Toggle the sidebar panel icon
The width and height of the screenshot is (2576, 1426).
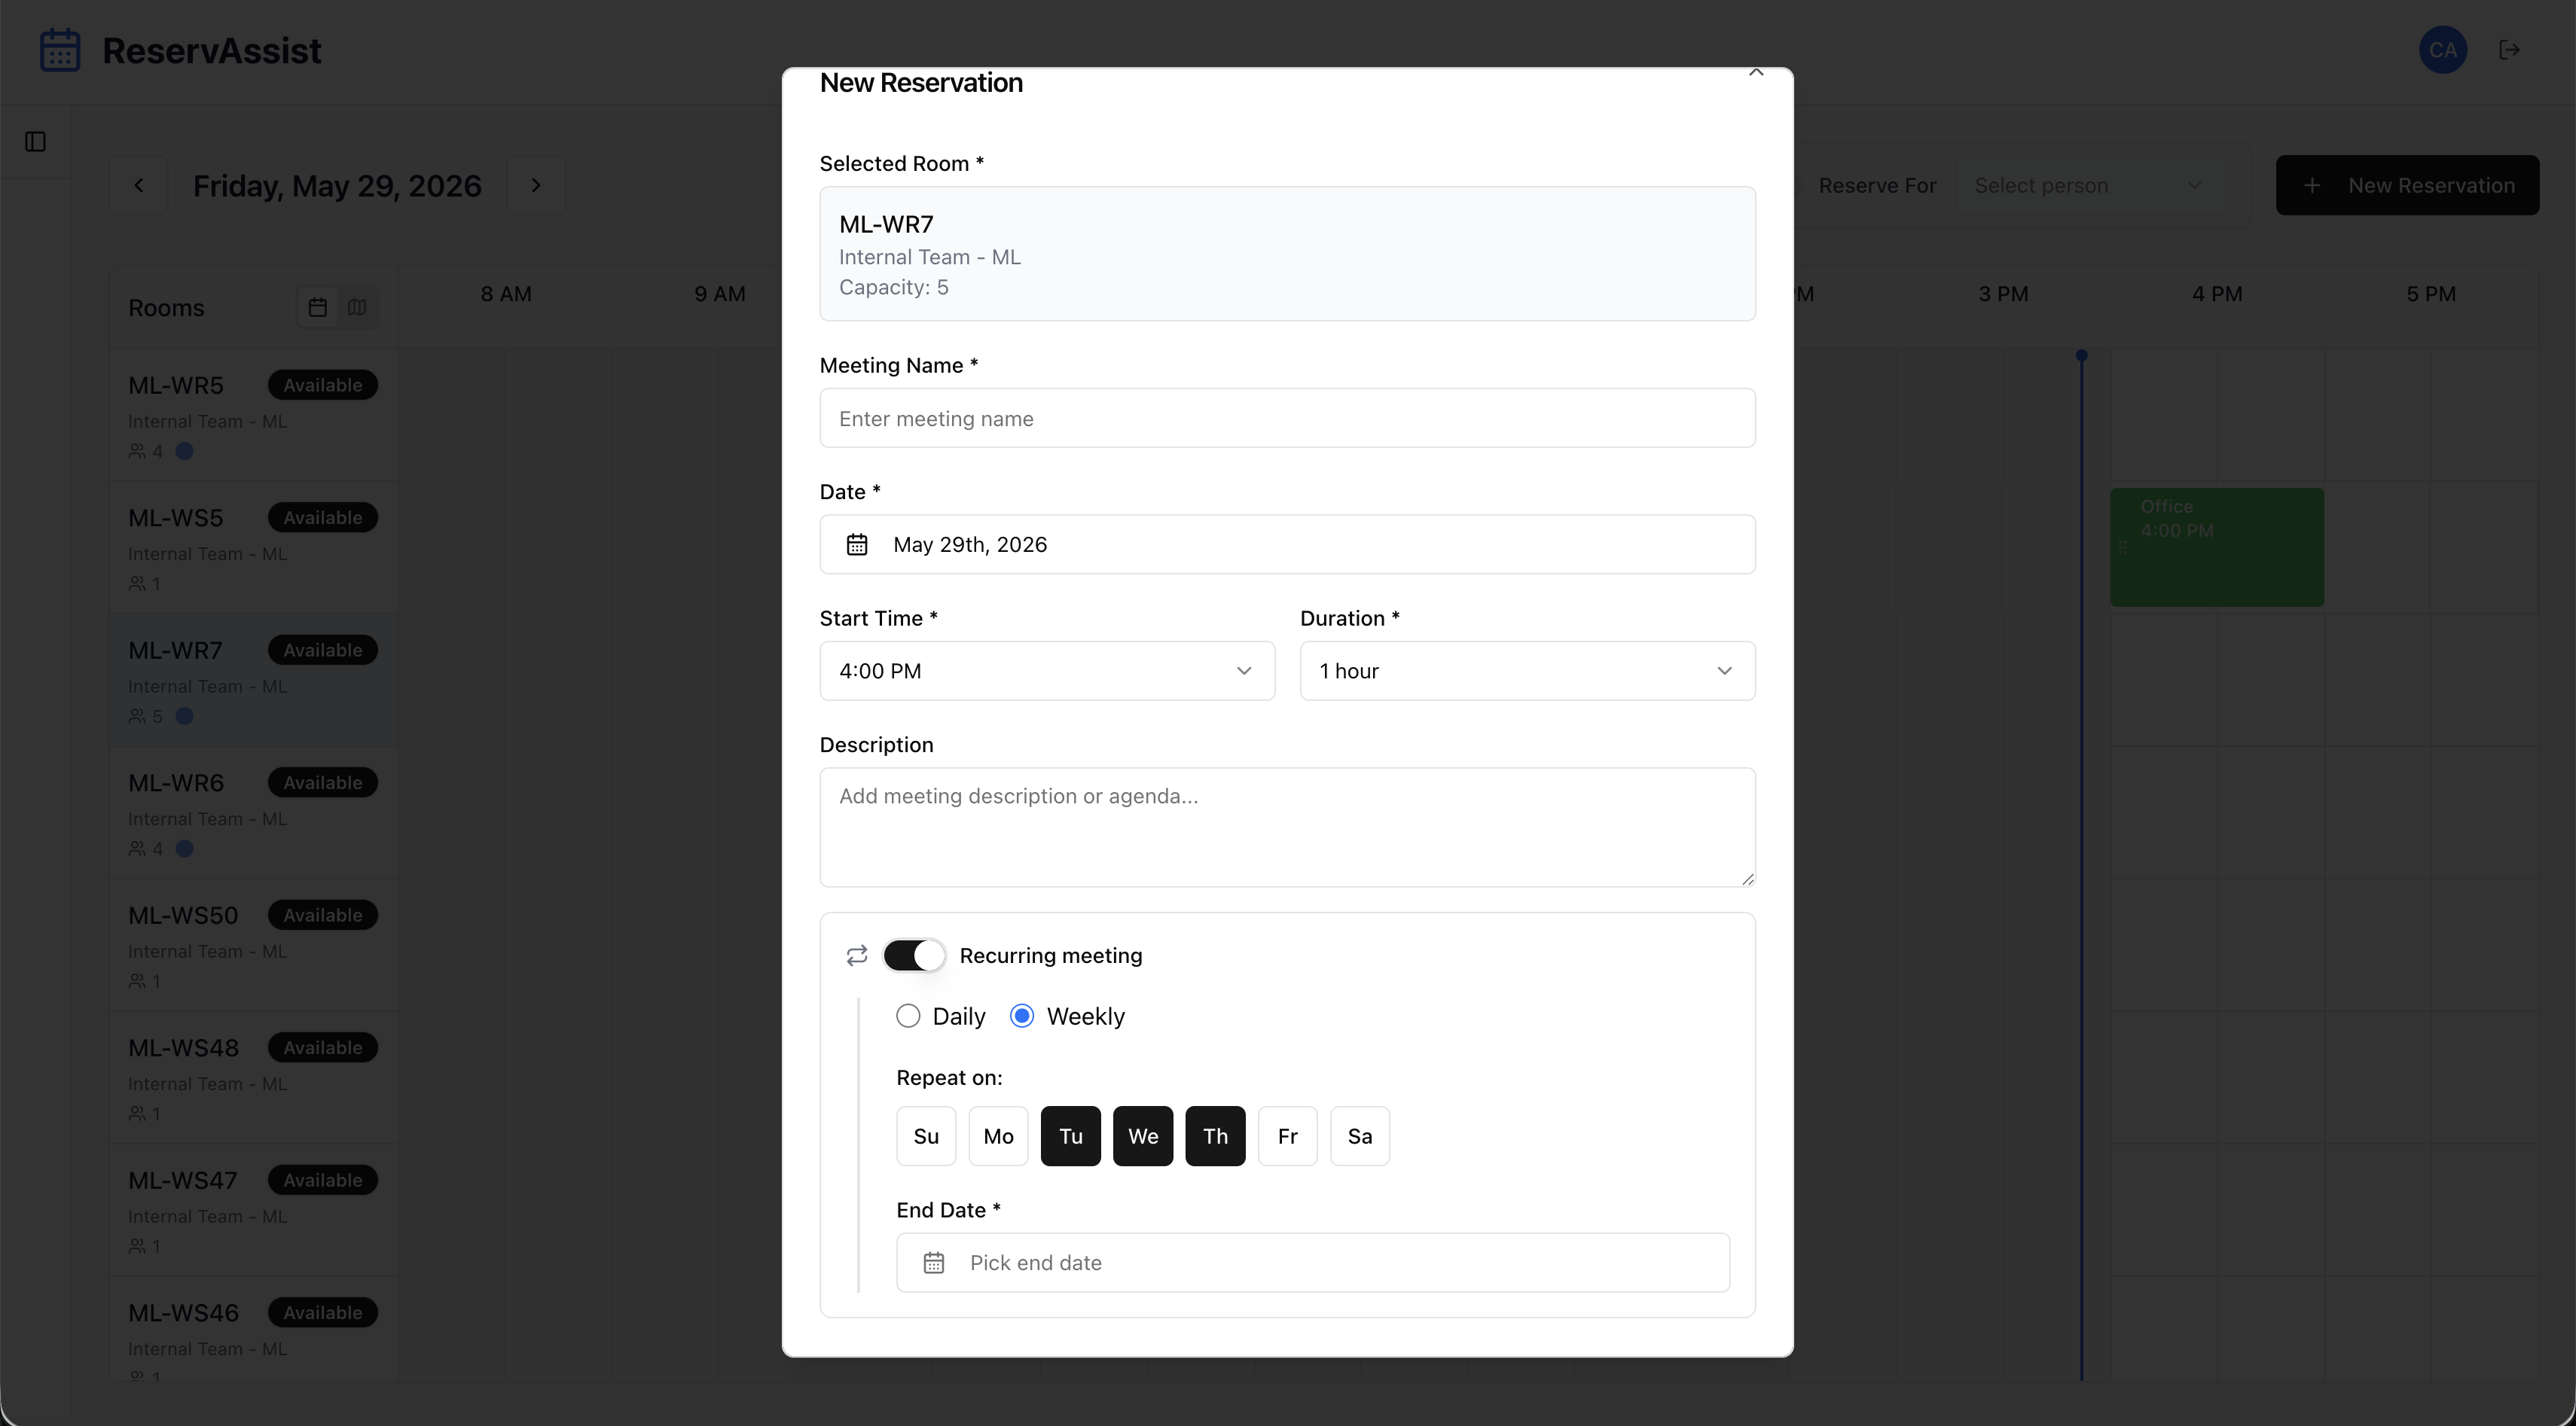coord(35,142)
